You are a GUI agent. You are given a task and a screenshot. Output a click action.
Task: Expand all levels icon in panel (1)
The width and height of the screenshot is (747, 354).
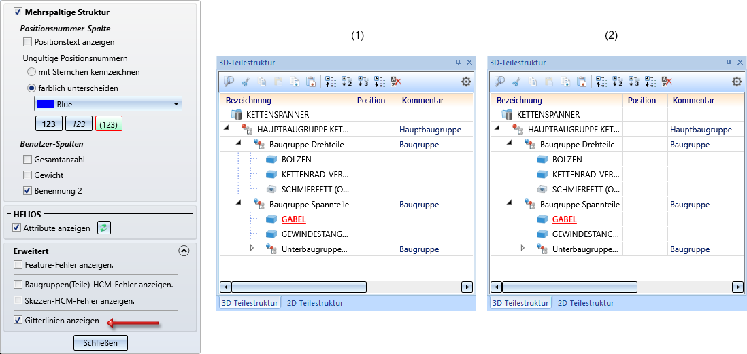point(380,82)
